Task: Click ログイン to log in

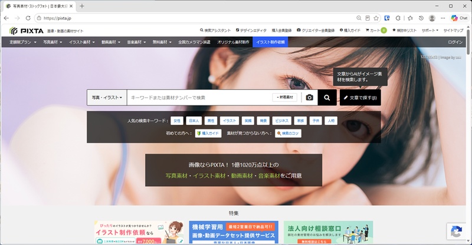Action: coord(455,42)
